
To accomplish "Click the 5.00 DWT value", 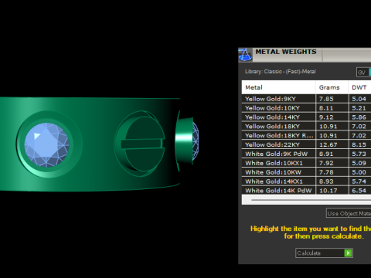I will (359, 172).
